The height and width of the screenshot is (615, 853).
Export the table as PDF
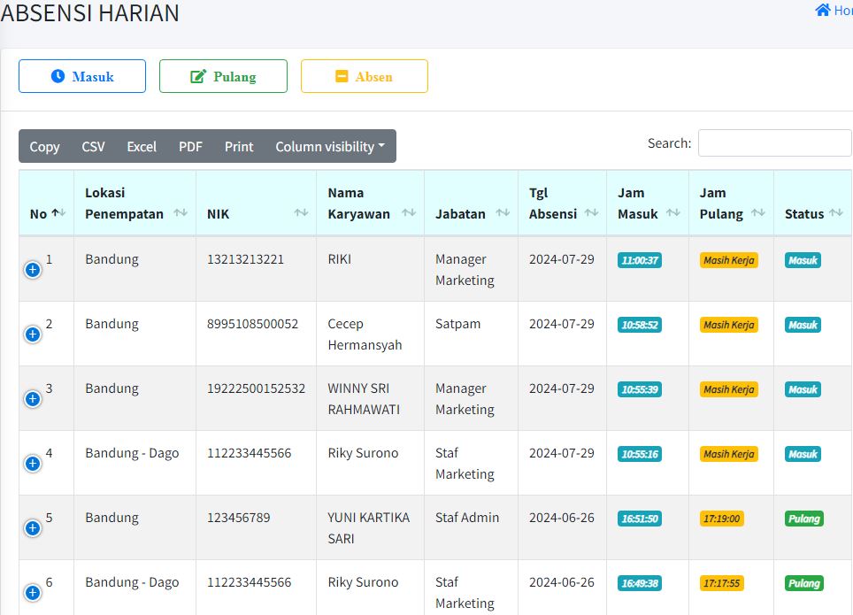pos(190,146)
